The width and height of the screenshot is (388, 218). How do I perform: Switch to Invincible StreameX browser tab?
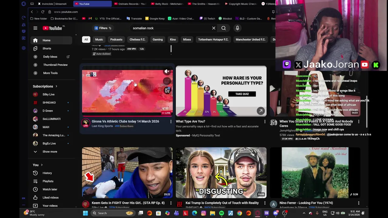(54, 4)
